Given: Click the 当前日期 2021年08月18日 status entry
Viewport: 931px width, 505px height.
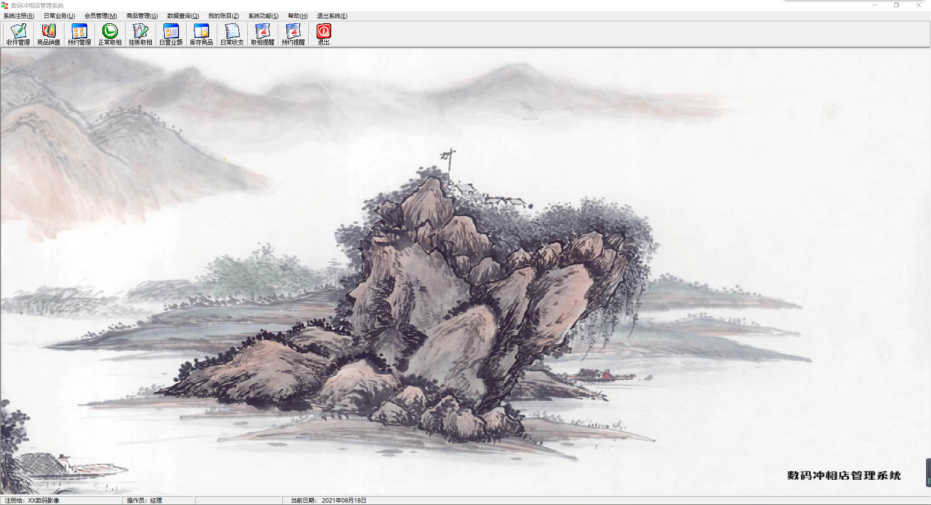Looking at the screenshot, I should (x=329, y=500).
